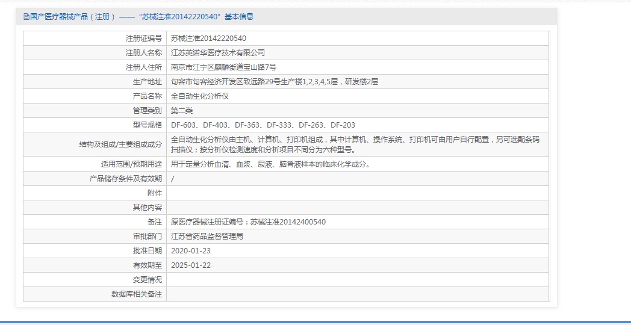
Task: Click the address 南京市江宁区麒麟街道宝山路7号
Action: [224, 67]
